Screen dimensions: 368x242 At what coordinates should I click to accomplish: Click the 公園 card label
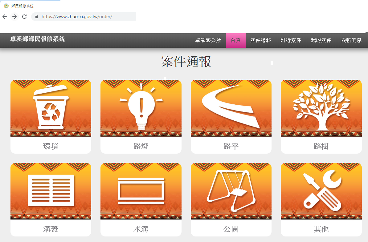point(231,229)
